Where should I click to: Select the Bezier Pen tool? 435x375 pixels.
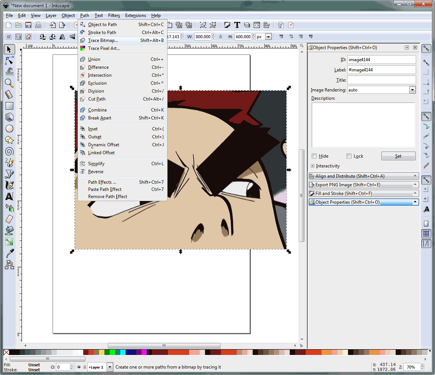coord(9,174)
